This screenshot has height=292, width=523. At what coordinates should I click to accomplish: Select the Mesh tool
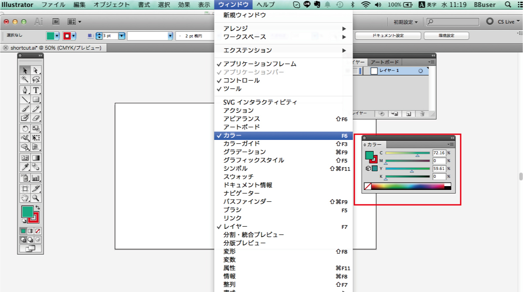tap(25, 158)
